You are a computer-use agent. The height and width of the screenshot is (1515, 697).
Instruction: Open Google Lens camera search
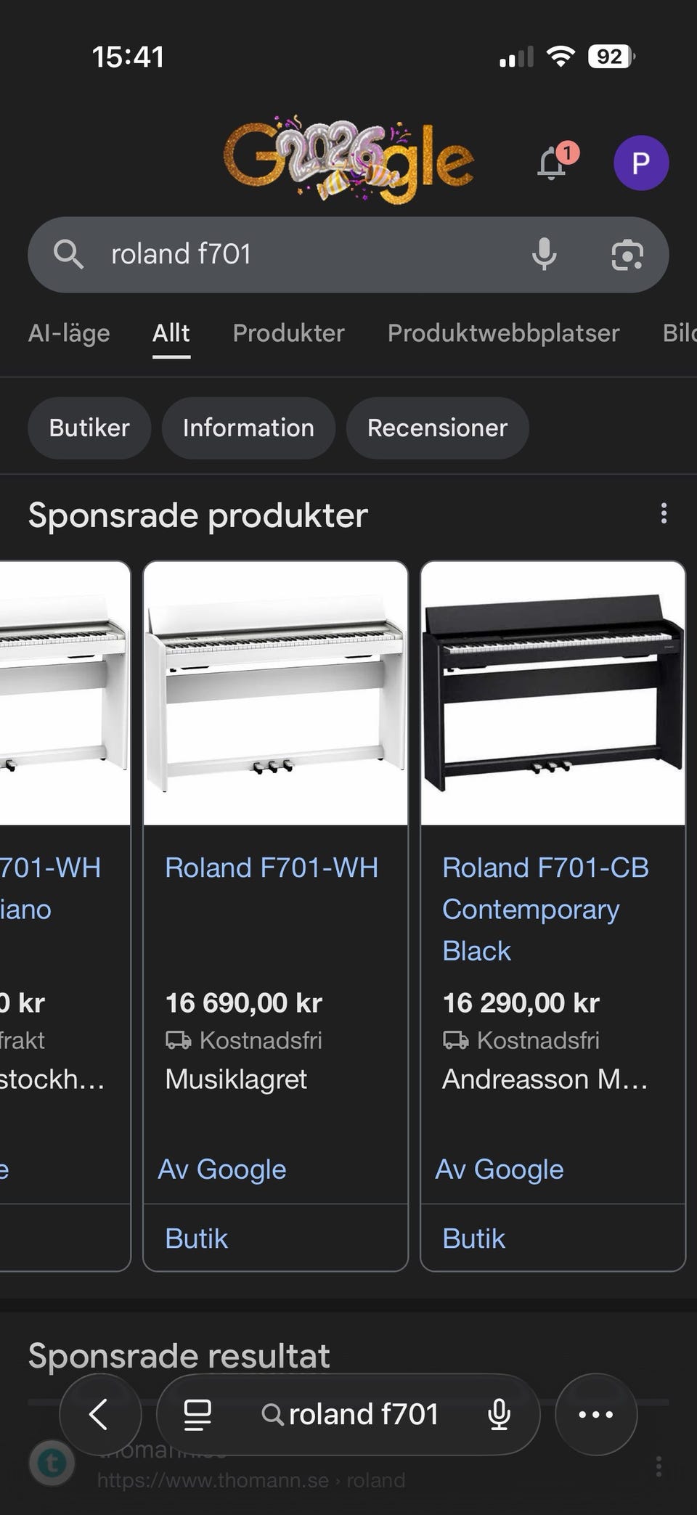(x=627, y=254)
